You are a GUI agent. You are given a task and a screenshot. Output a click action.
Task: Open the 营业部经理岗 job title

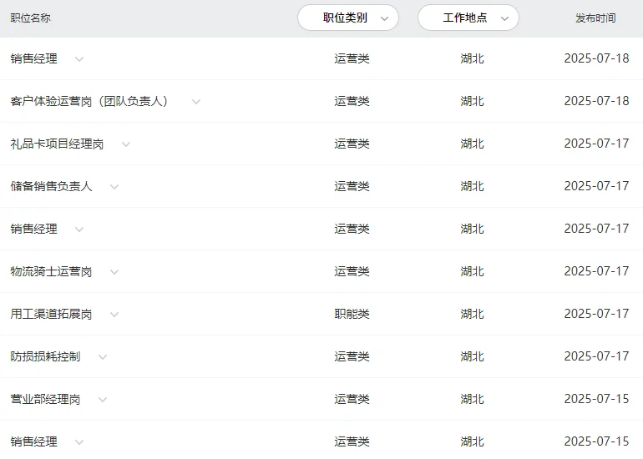46,400
